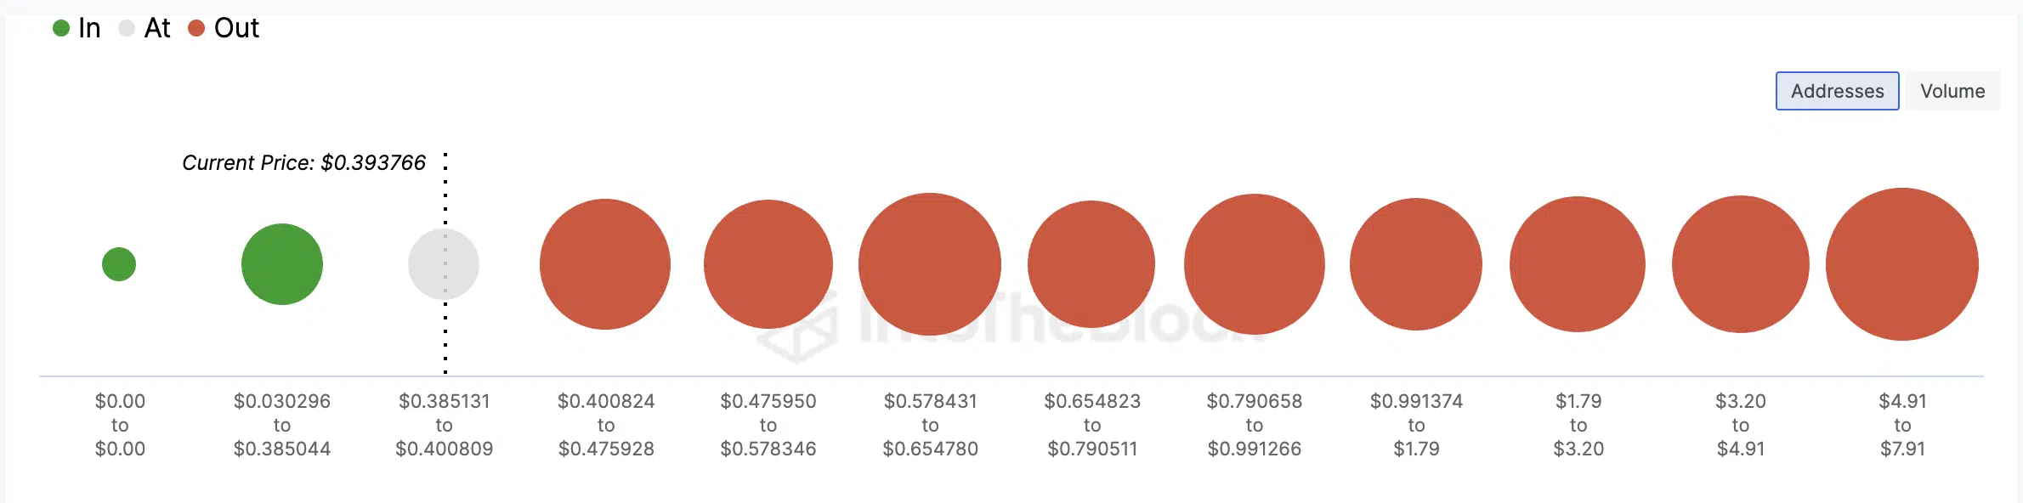Click the $0.385131 to $0.400809 axis label
This screenshot has width=2023, height=503.
tap(444, 425)
